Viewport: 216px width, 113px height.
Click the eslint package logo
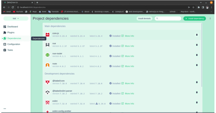coord(48,102)
